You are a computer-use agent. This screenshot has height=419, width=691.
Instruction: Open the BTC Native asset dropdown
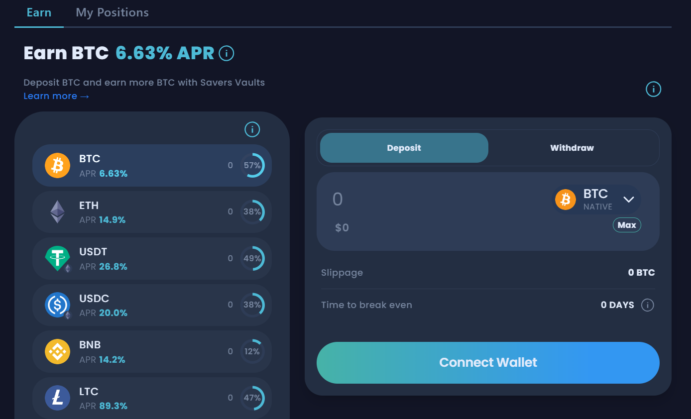[596, 200]
